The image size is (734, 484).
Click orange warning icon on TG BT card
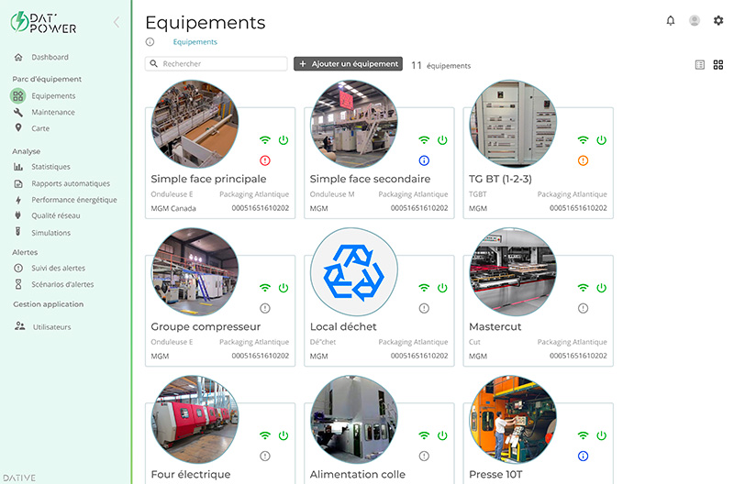(x=583, y=160)
